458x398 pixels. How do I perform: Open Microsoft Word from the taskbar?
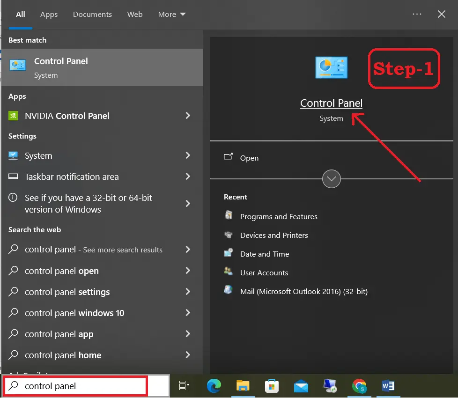pyautogui.click(x=388, y=386)
